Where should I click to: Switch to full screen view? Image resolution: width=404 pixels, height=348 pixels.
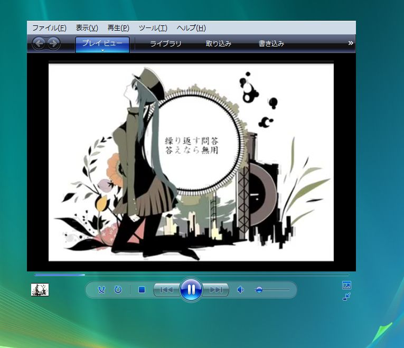[346, 285]
